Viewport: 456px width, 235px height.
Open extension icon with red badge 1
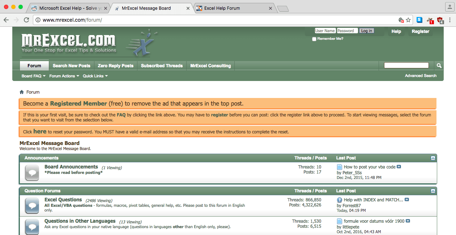tap(430, 20)
